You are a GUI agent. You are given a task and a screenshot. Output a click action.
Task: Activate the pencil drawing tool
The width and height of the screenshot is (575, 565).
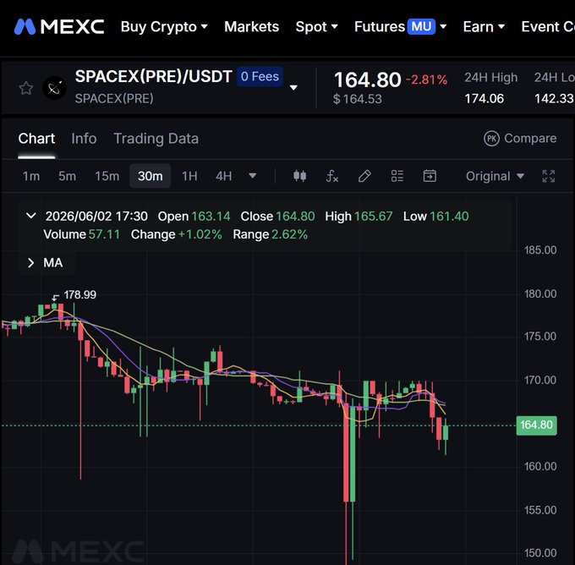point(364,176)
